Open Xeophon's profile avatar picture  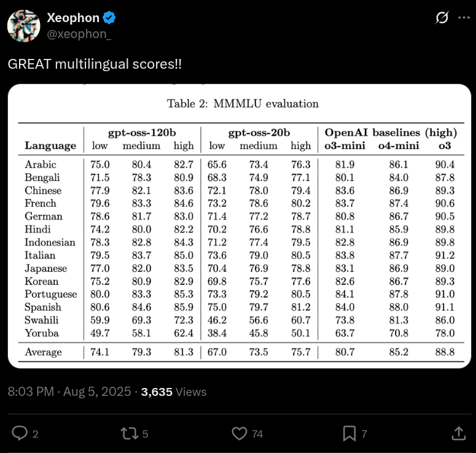point(23,26)
